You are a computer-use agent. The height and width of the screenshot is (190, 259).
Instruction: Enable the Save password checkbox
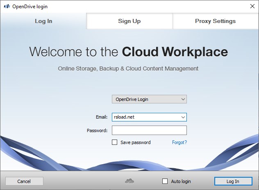[114, 142]
